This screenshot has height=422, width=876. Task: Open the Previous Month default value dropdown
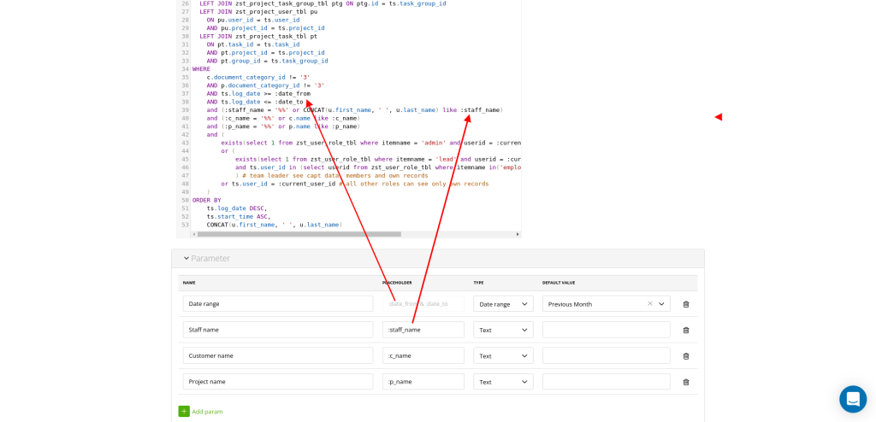pyautogui.click(x=661, y=303)
